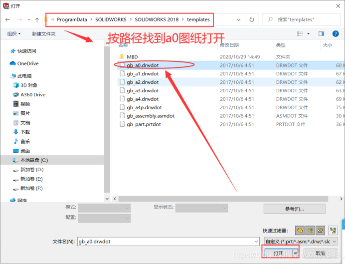The height and width of the screenshot is (264, 345).
Task: Select gb_a4.drwdot file
Action: (x=143, y=99)
